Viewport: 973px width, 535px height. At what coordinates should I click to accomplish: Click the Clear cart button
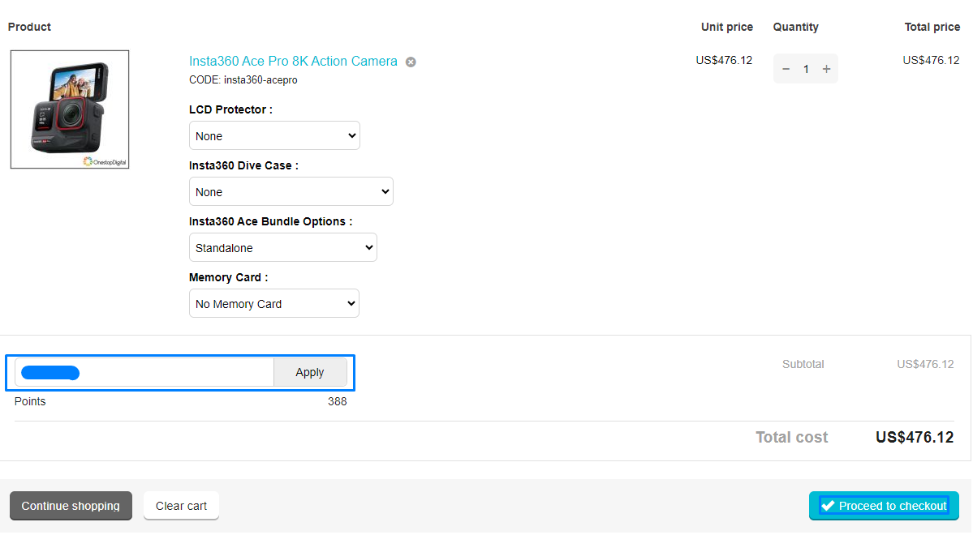(181, 506)
